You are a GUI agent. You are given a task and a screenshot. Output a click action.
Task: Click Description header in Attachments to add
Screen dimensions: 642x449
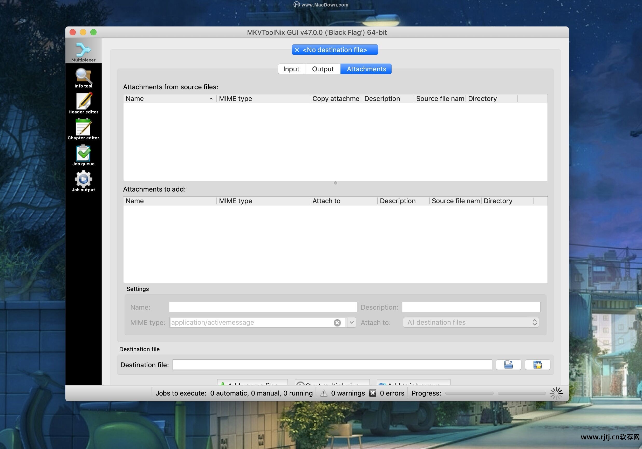click(x=403, y=201)
